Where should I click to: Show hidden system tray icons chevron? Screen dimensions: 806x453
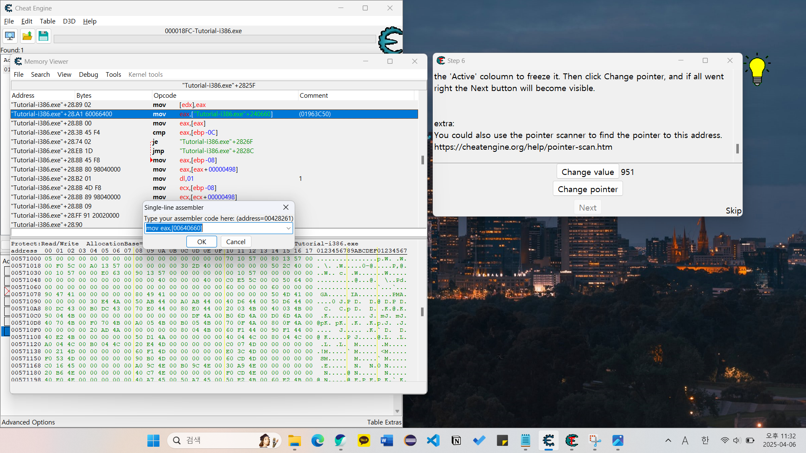tap(668, 440)
